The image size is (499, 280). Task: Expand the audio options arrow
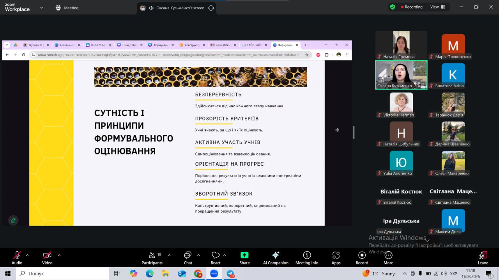(27, 255)
